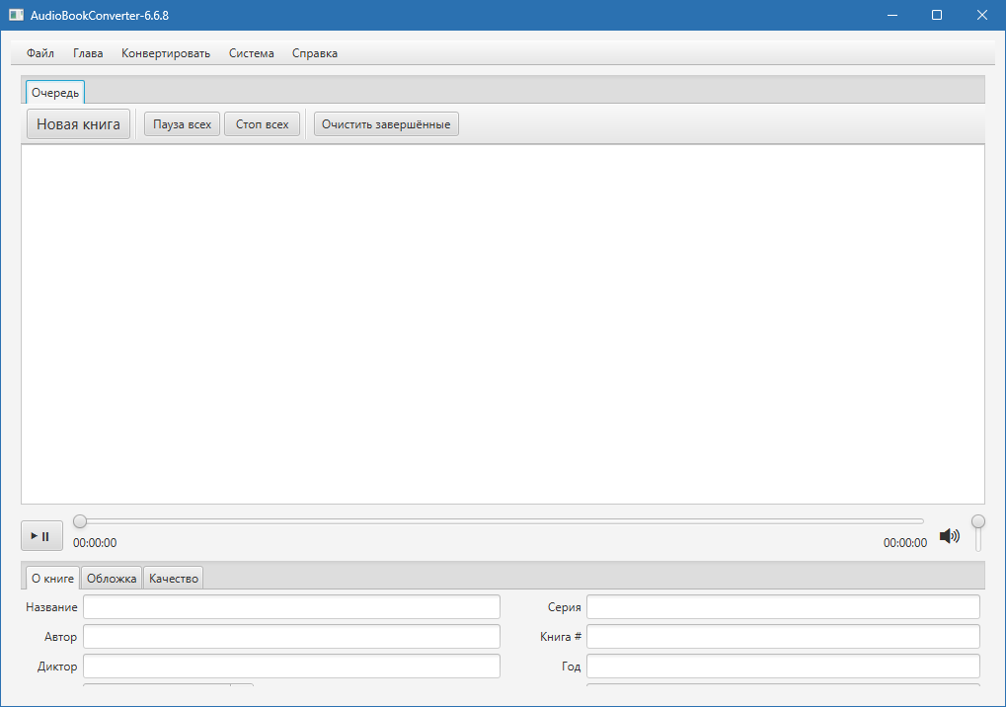Open the Справка menu
The image size is (1006, 707).
314,53
